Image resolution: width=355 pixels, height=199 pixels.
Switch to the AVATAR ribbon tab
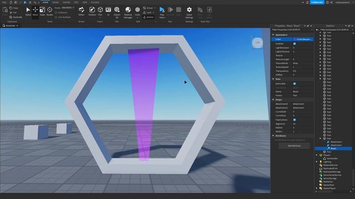67,2
